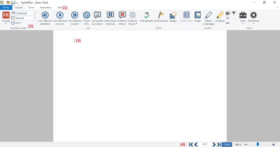Open the Fichier menu

pyautogui.click(x=6, y=7)
